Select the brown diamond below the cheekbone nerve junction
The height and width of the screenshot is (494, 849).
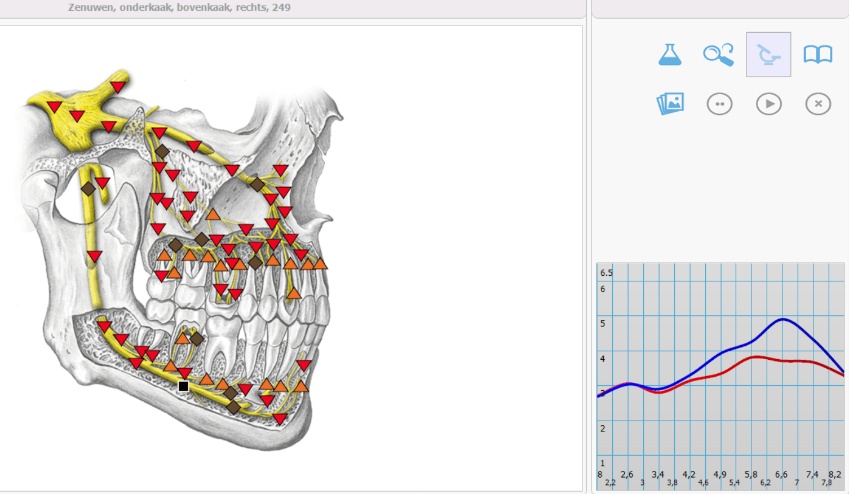(257, 184)
